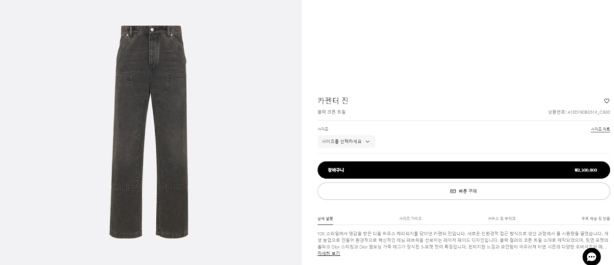Switch to the 상세 설명 tab

pyautogui.click(x=325, y=219)
